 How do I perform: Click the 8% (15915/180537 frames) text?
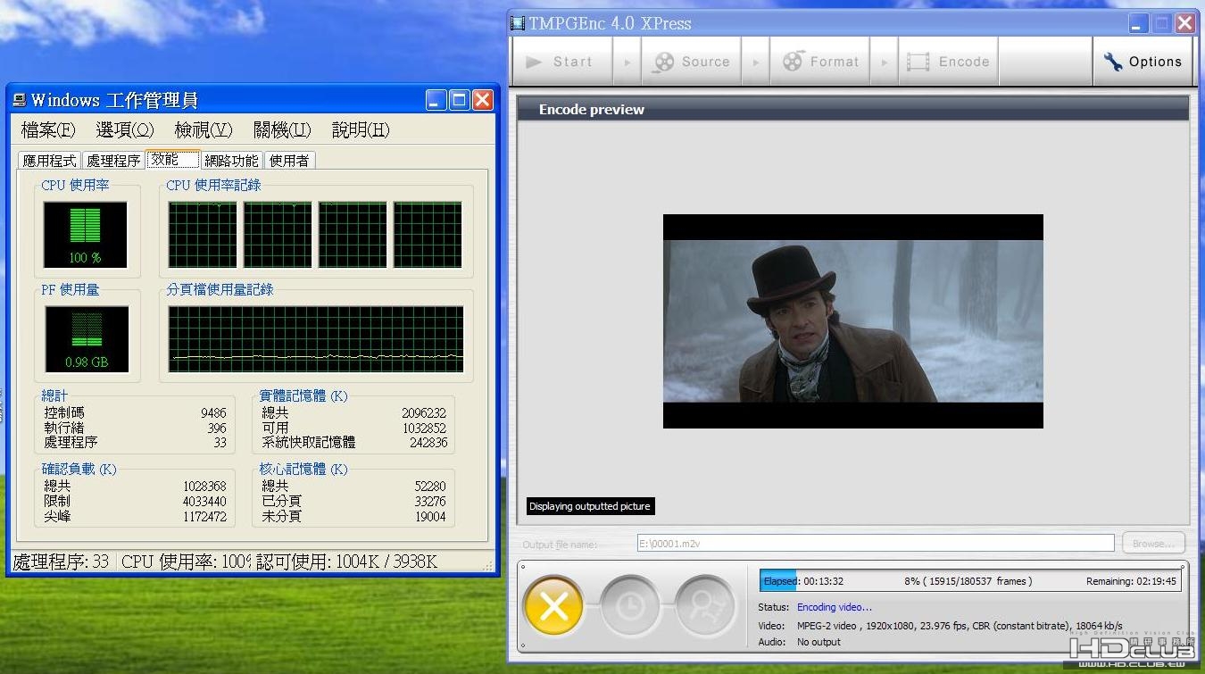coord(968,581)
